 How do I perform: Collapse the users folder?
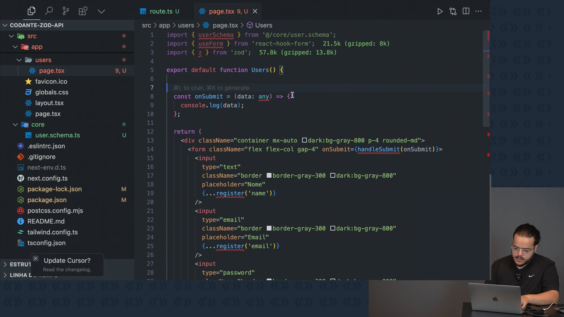[19, 60]
